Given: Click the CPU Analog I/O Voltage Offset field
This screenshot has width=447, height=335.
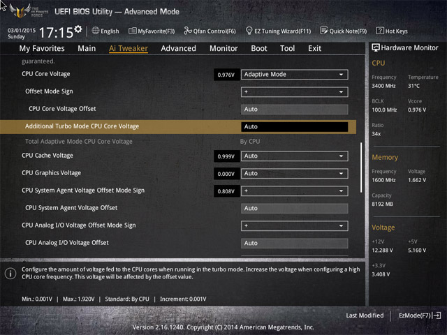Looking at the screenshot, I should click(295, 243).
